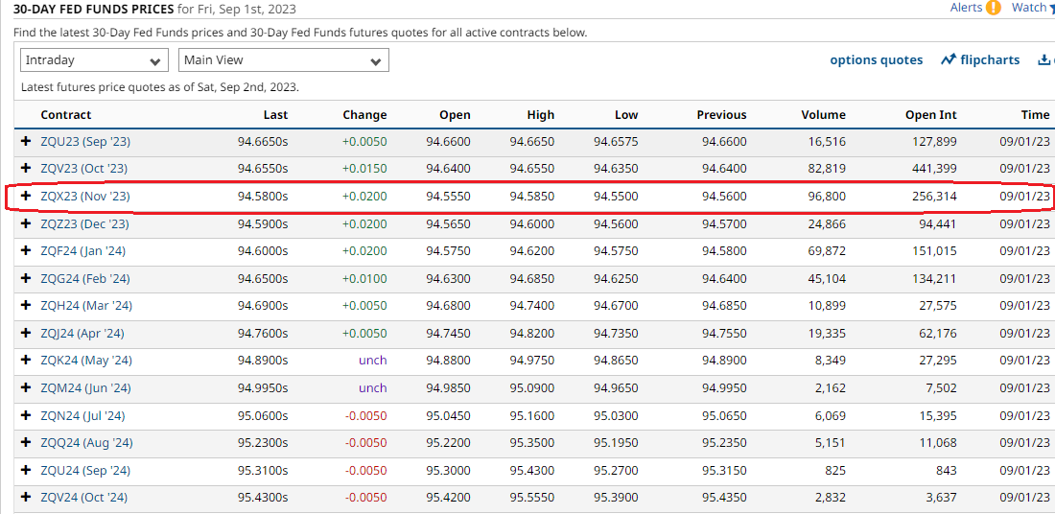Viewport: 1055px width, 514px height.
Task: Expand the ZQF24 (Jan '24) row plus icon
Action: (x=26, y=250)
